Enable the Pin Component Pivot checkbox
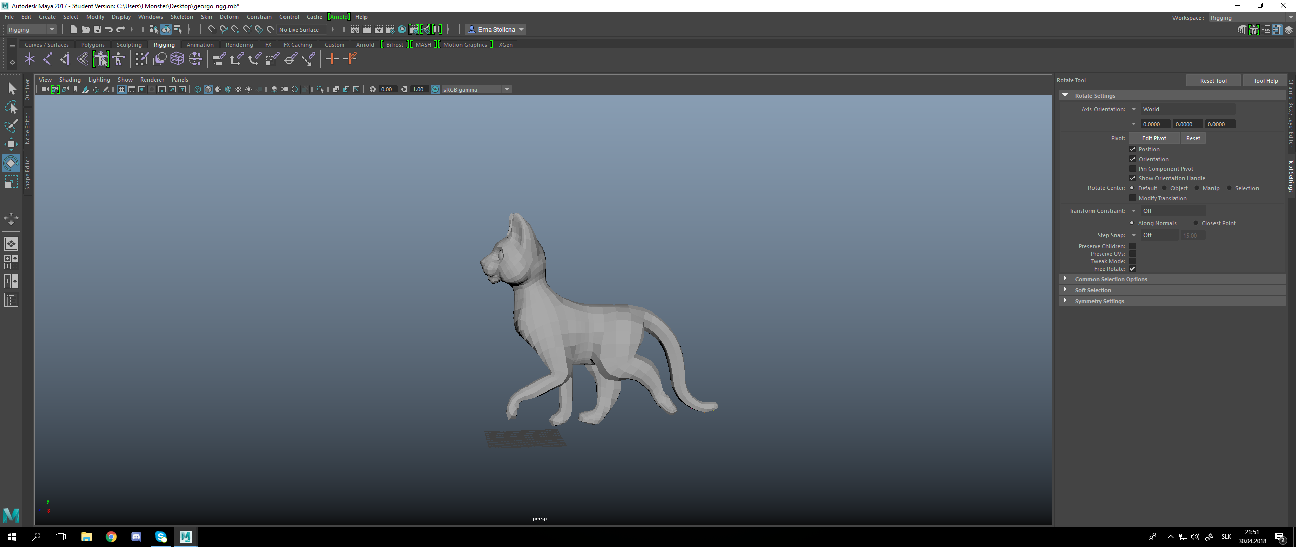This screenshot has width=1296, height=547. [1132, 169]
